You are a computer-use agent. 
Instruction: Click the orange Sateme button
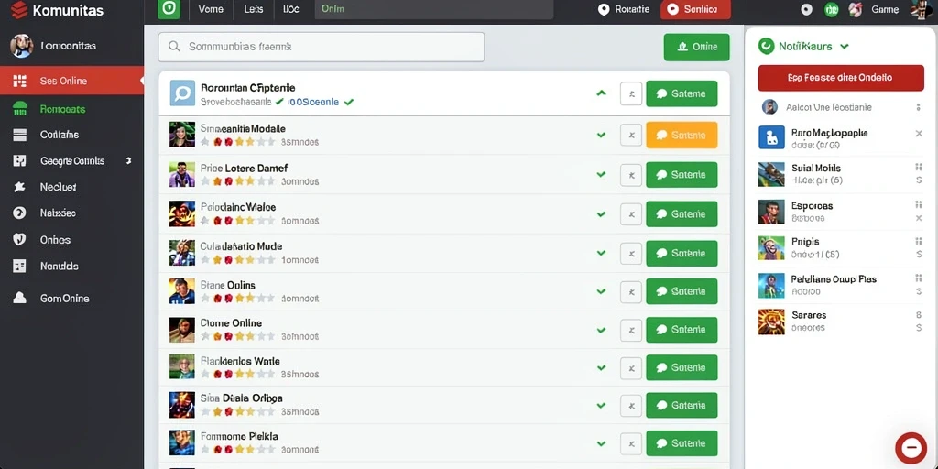point(682,136)
